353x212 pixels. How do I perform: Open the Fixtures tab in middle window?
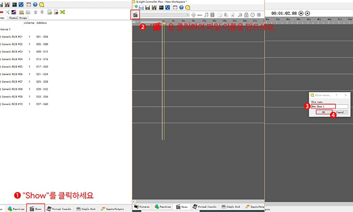tap(142, 206)
